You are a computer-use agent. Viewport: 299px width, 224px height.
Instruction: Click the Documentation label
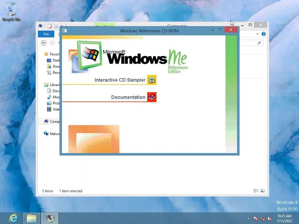(128, 97)
